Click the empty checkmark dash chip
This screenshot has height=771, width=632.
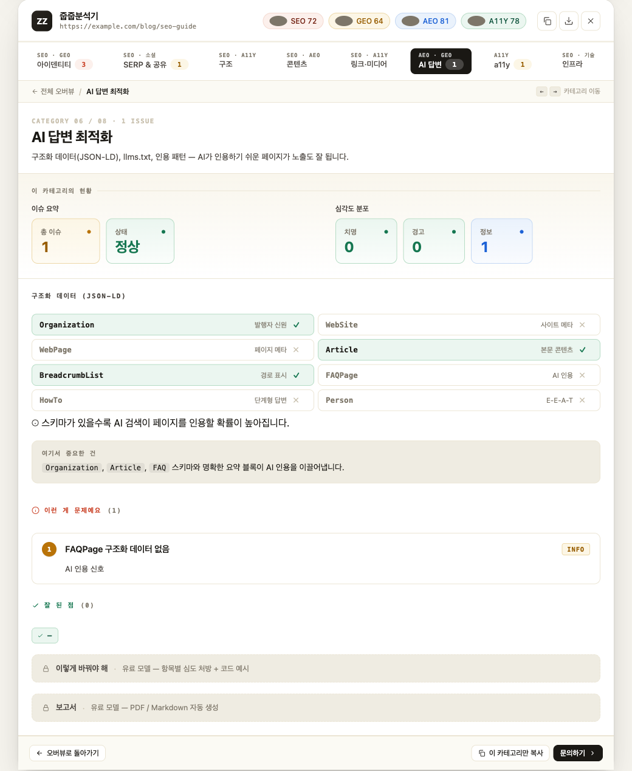[x=45, y=636]
